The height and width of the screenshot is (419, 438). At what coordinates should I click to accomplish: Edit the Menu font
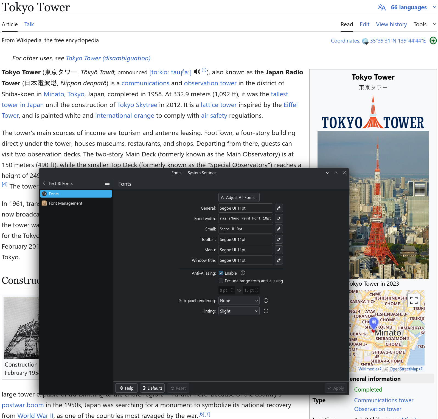pos(279,250)
